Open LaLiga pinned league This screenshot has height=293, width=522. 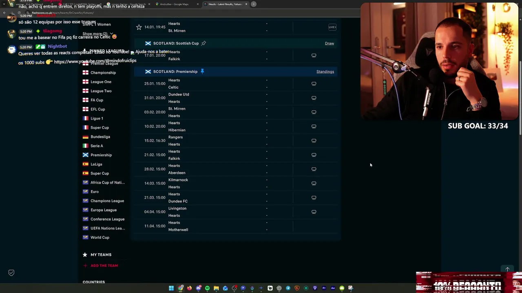[96, 164]
